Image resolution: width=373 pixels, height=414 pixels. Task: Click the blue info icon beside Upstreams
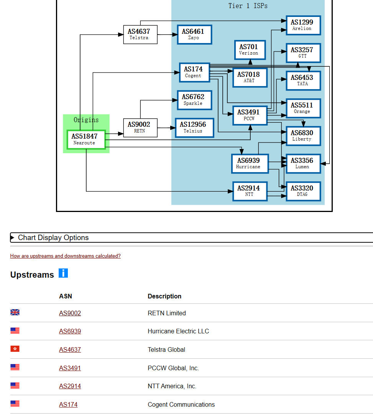[x=63, y=273]
